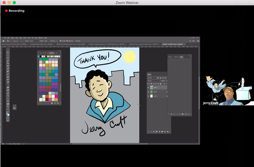The image size is (254, 167).
Task: Select the Hand tool
Action: (8, 104)
